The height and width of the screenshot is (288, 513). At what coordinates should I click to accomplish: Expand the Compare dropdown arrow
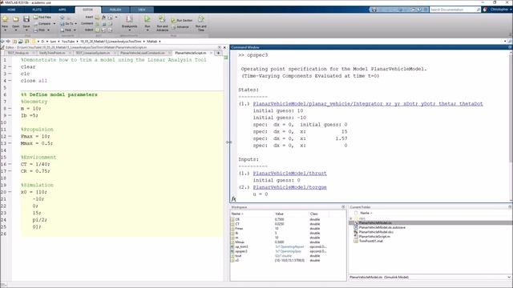pyautogui.click(x=55, y=23)
